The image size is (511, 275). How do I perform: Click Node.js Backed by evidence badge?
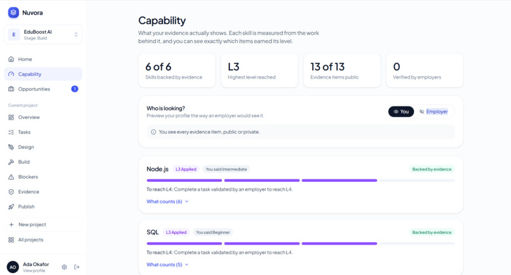432,169
